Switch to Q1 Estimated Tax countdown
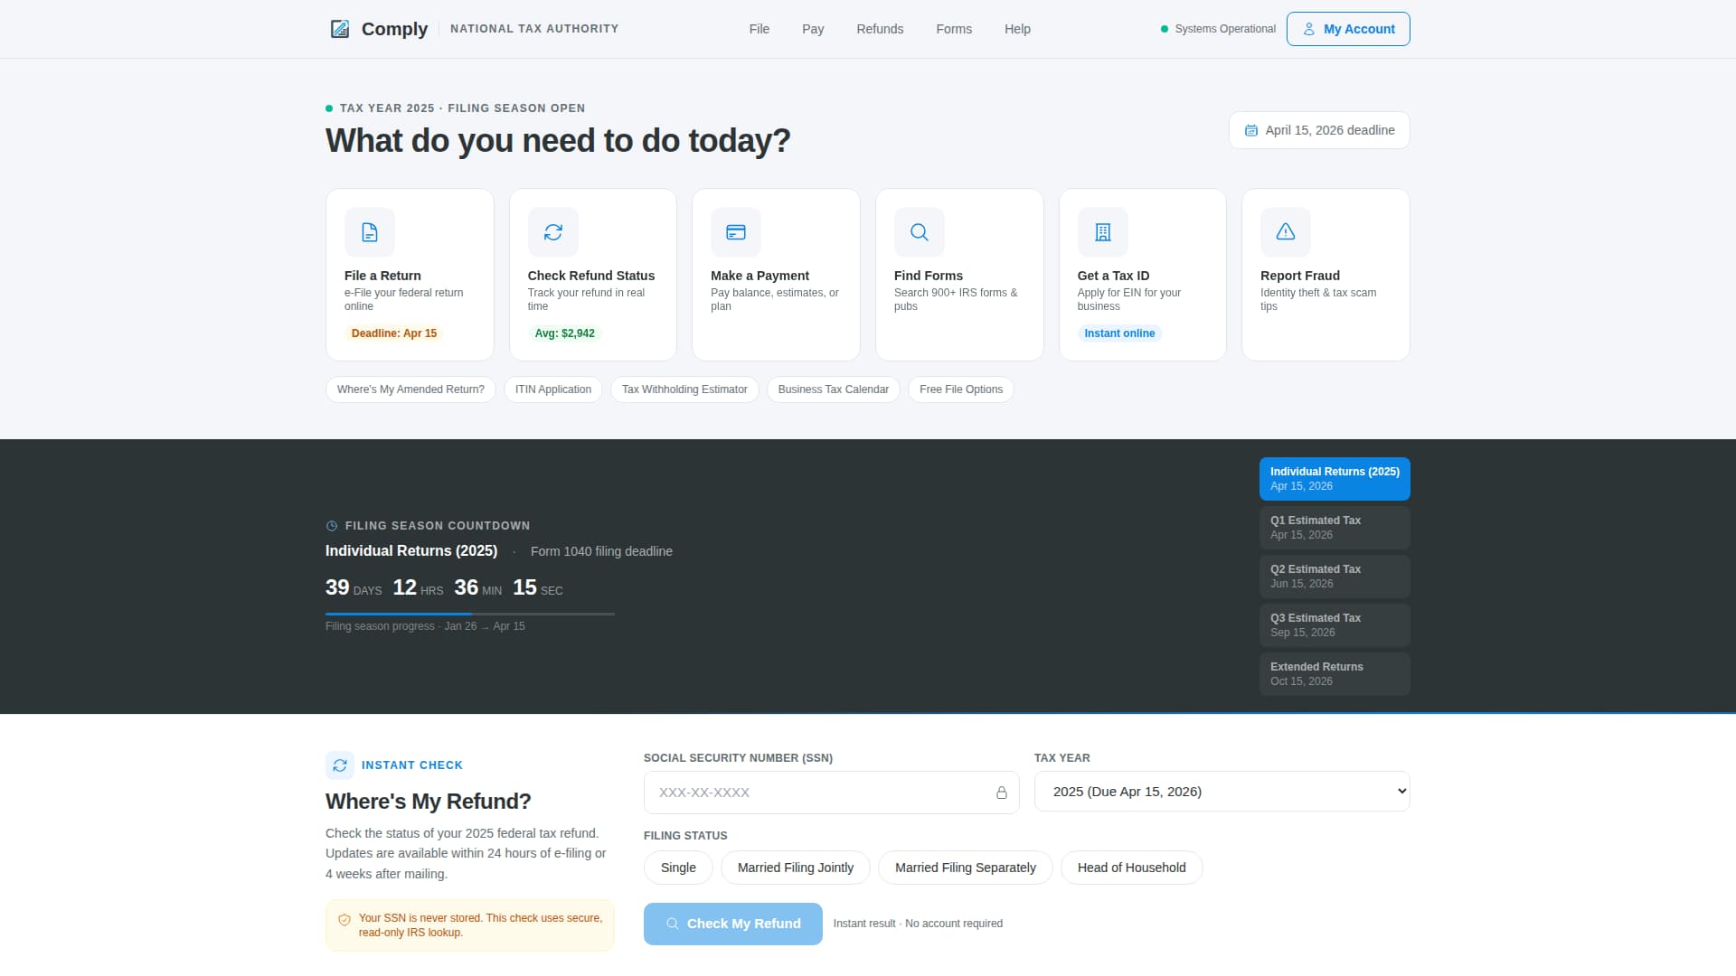The image size is (1736, 976). [1335, 528]
